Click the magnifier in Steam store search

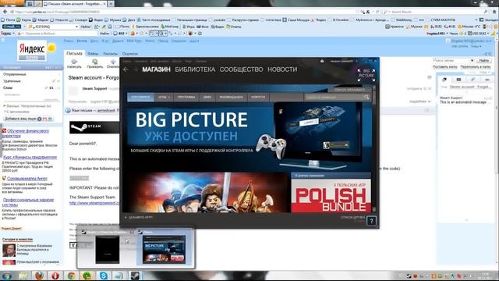(x=366, y=97)
